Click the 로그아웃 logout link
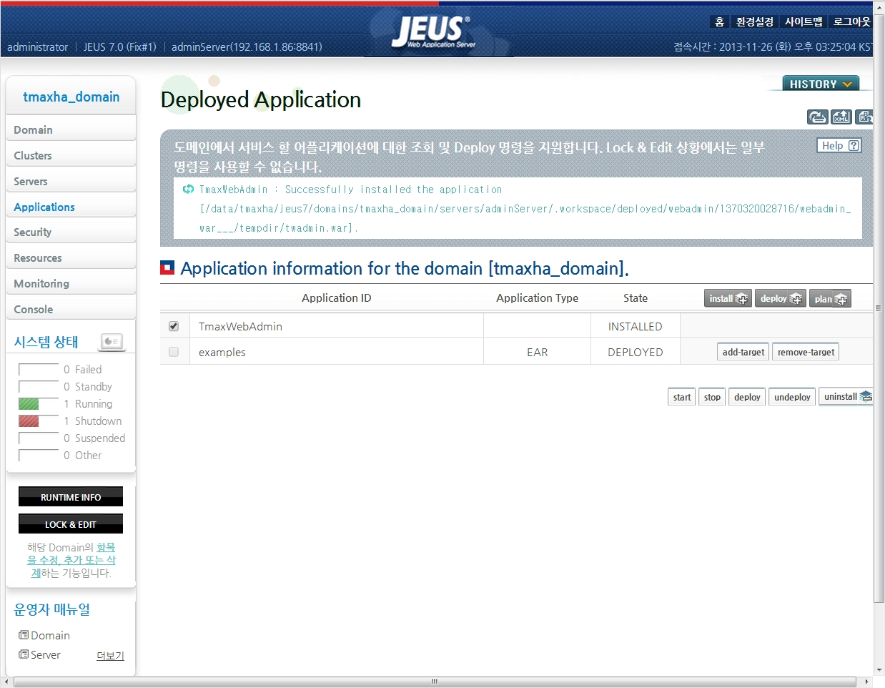Viewport: 885px width, 688px height. pyautogui.click(x=851, y=21)
